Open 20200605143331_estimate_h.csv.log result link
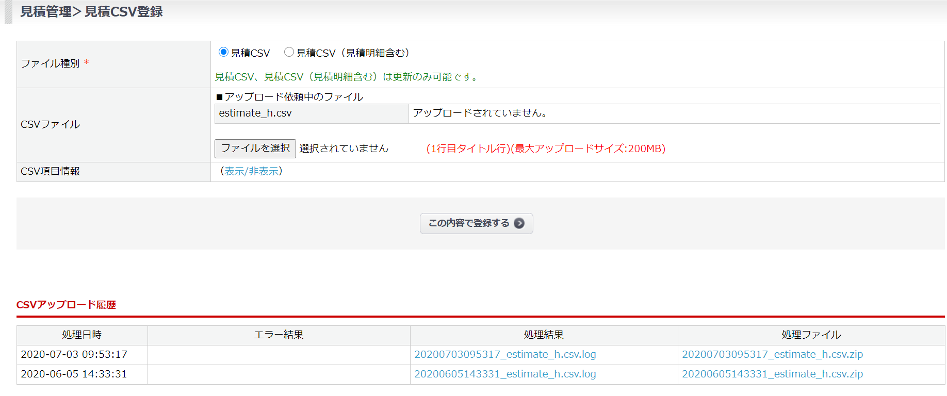The width and height of the screenshot is (947, 396). coord(505,374)
